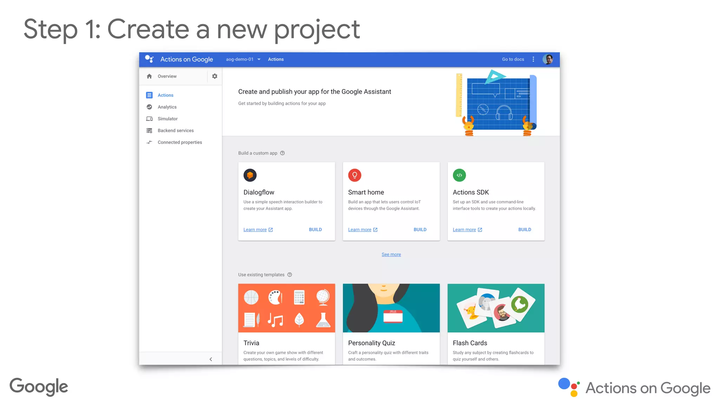This screenshot has height=404, width=719.
Task: Open the Go to docs link
Action: tap(513, 59)
